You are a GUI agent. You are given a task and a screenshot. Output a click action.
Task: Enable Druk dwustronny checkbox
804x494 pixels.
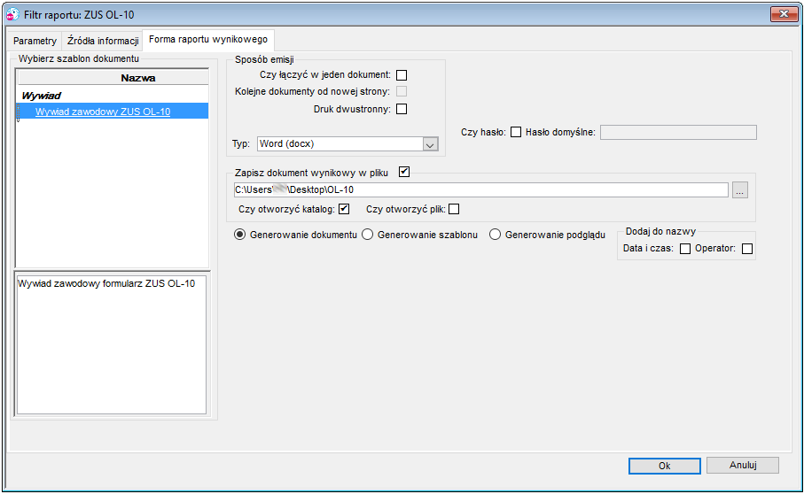coord(402,109)
